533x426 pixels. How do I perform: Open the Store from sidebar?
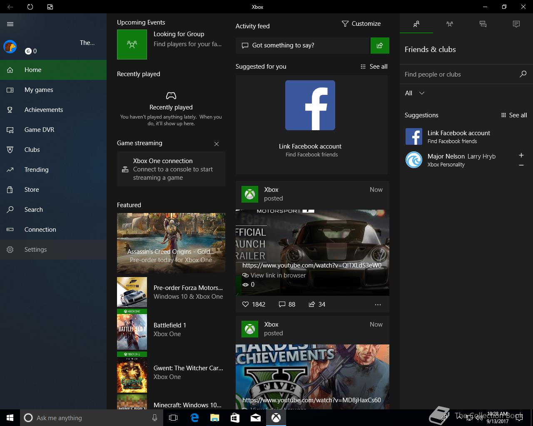[x=53, y=190]
